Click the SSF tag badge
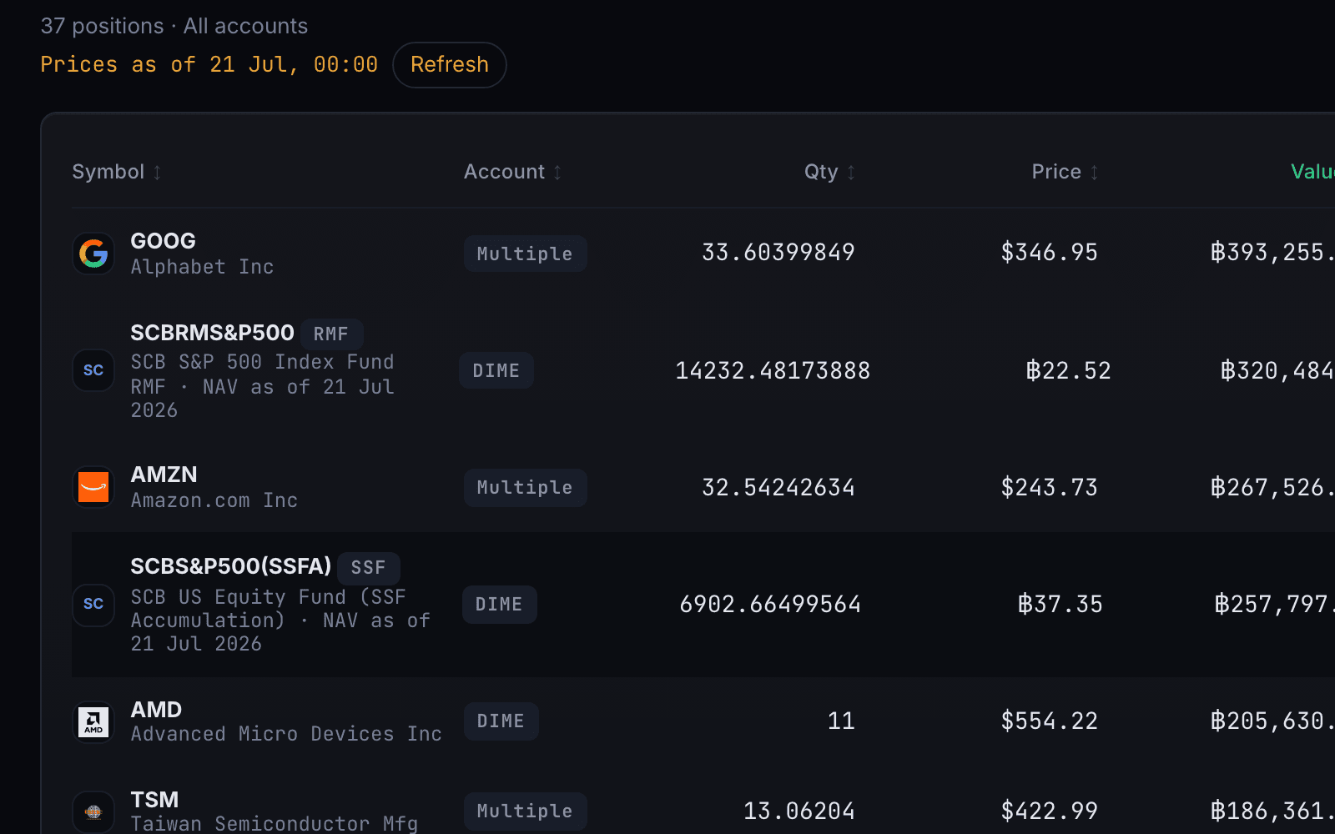The height and width of the screenshot is (834, 1335). point(368,568)
